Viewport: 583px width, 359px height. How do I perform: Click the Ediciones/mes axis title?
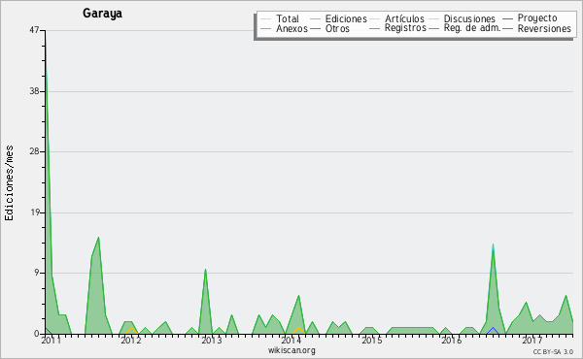tap(9, 182)
